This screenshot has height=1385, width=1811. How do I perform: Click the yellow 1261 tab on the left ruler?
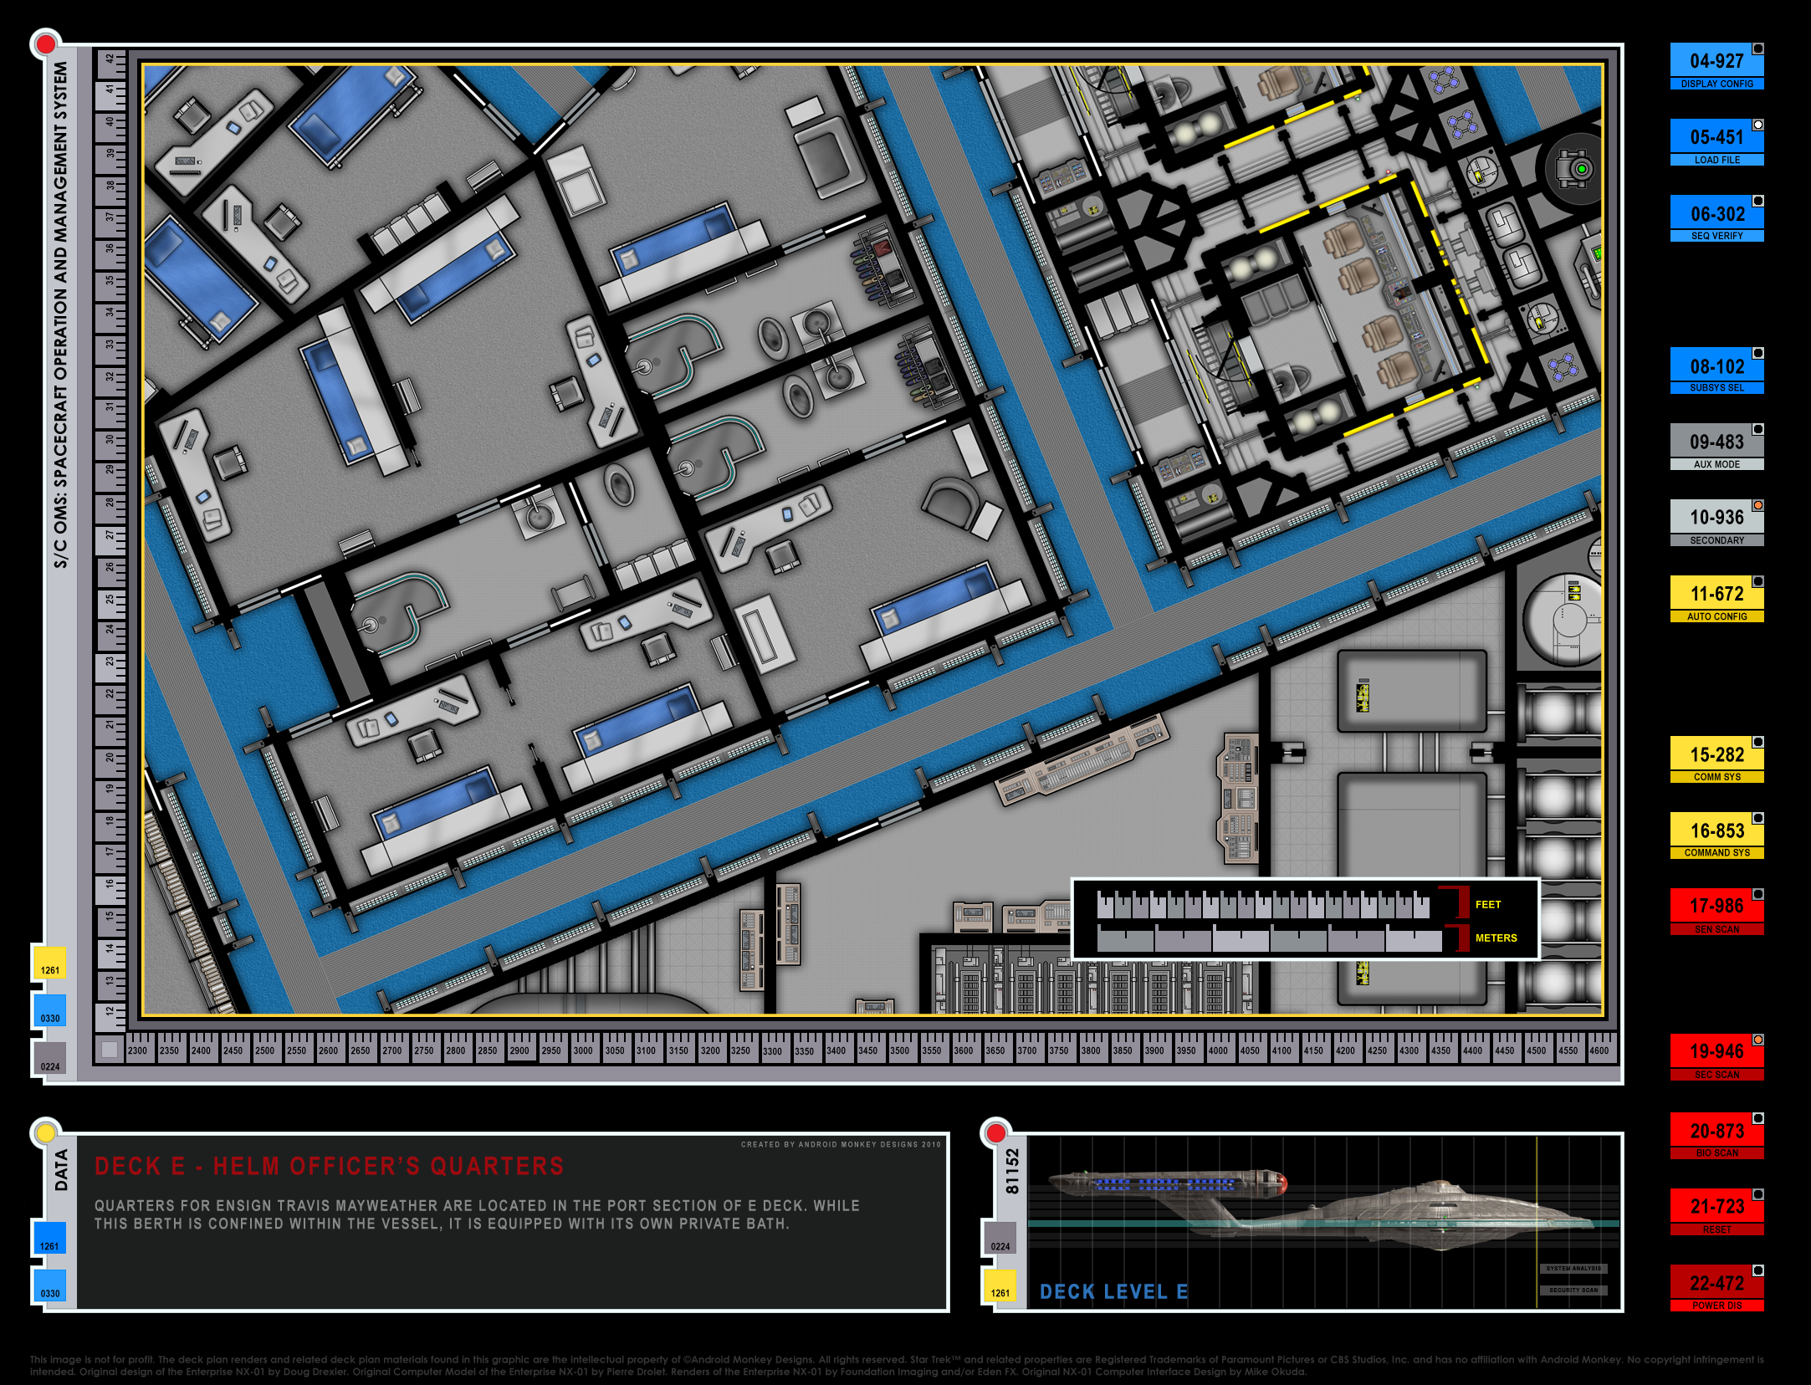tap(49, 962)
